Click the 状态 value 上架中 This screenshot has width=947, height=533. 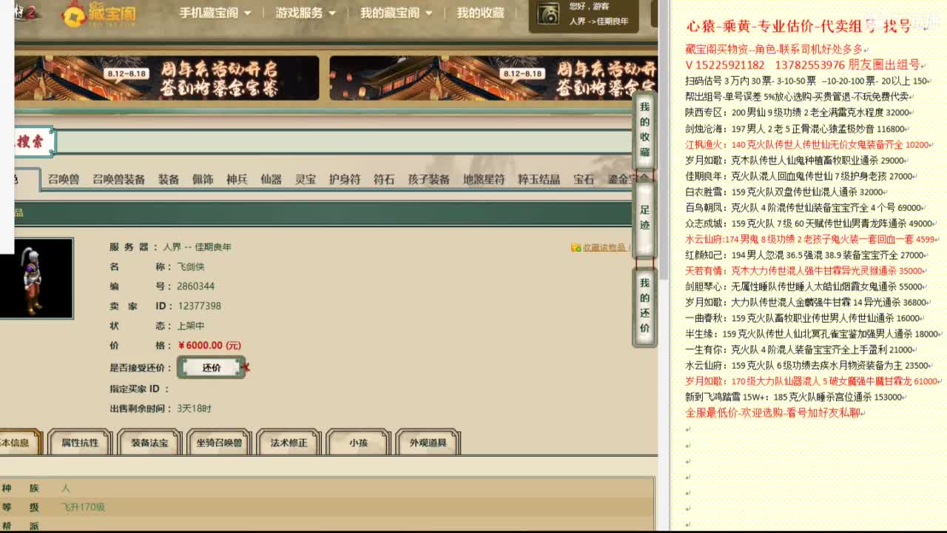tap(191, 326)
